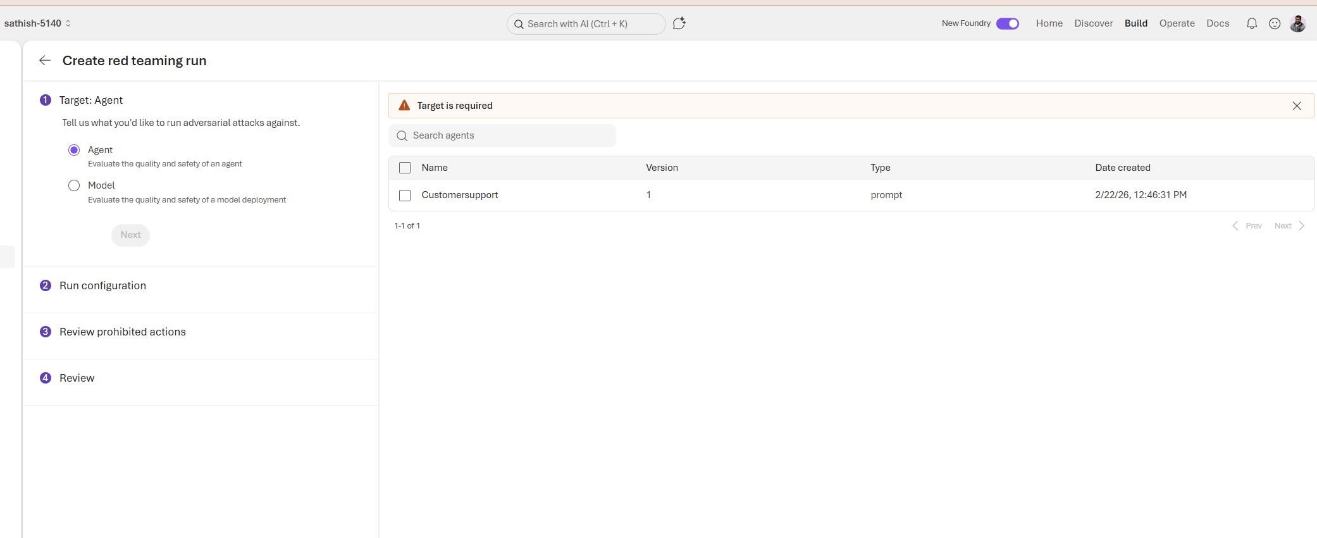Go to the Operate tab
This screenshot has height=538, width=1317.
1177,23
